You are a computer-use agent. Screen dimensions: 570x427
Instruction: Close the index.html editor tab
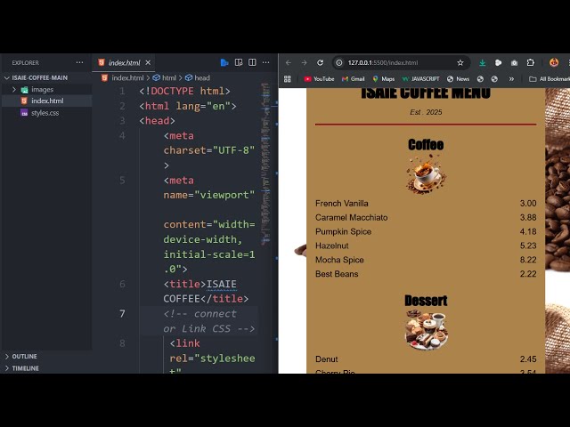coord(148,62)
